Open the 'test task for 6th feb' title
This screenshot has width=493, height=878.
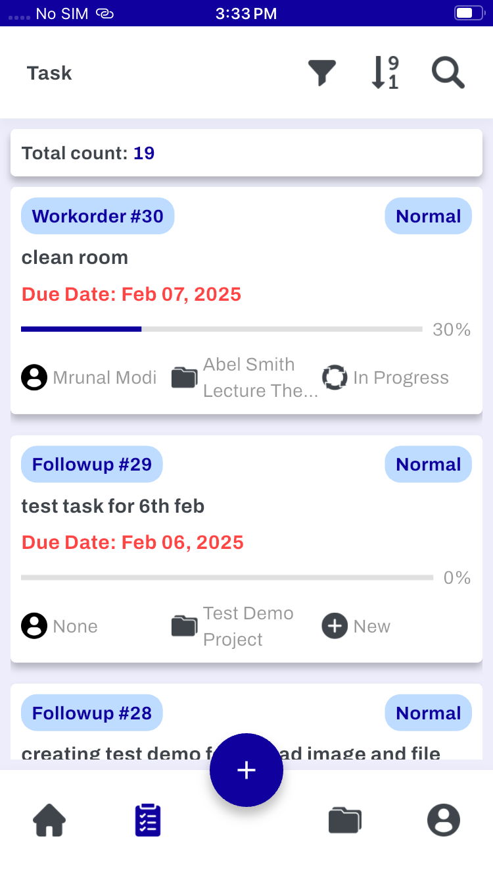[113, 506]
